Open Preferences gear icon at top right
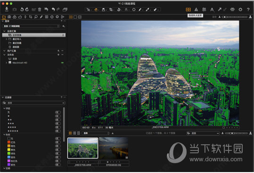Image resolution: width=254 pixels, height=173 pixels. tap(240, 9)
